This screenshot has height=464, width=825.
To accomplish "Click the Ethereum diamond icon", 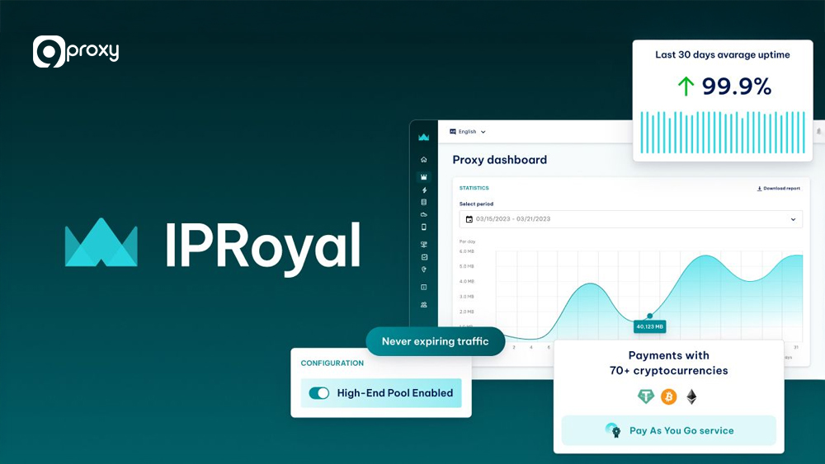I will click(691, 396).
